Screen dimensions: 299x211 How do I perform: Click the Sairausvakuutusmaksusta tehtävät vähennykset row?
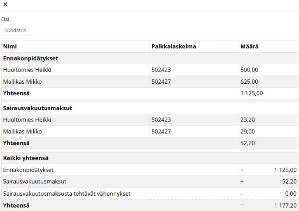(x=66, y=193)
